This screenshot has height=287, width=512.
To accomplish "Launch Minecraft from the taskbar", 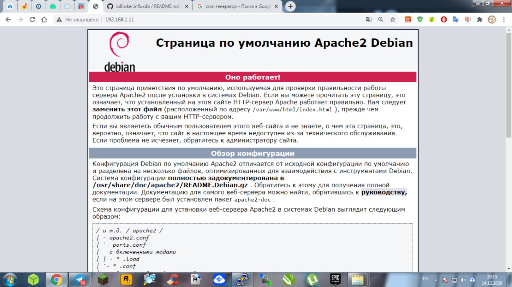I will click(103, 279).
